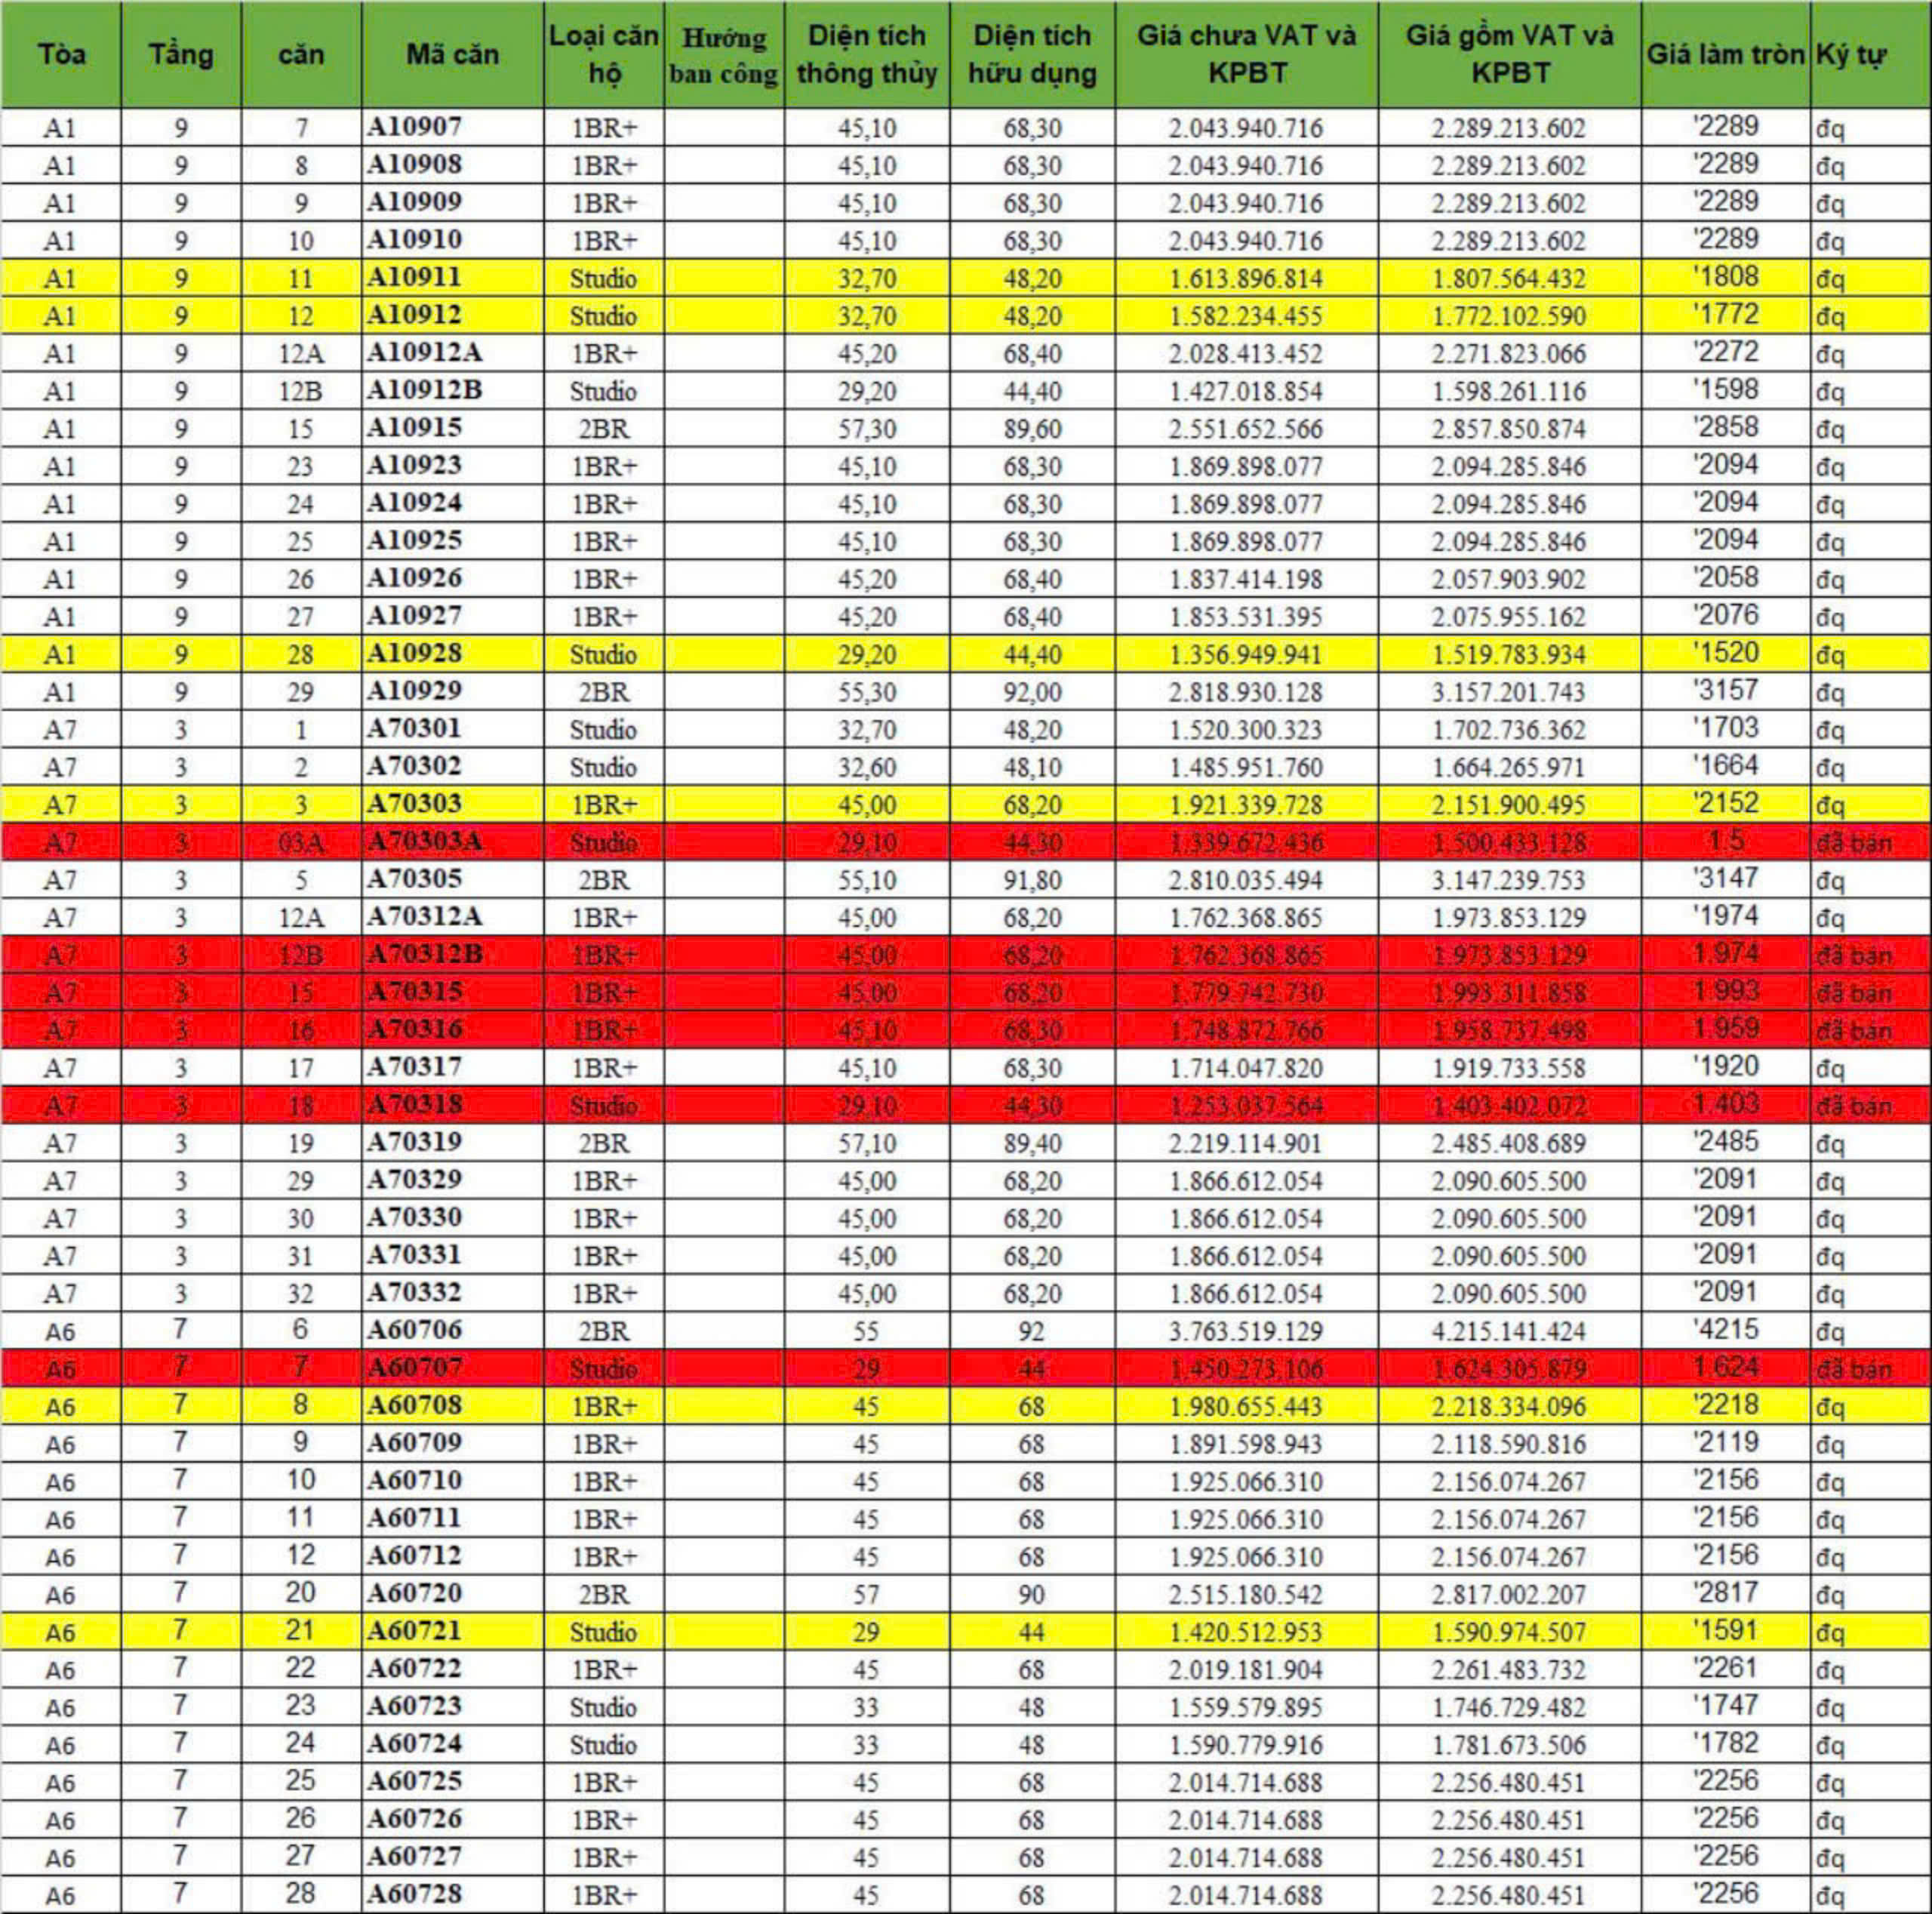Select the 'Hướng ban công' header cell
Image resolution: width=1932 pixels, height=1914 pixels.
pos(723,55)
